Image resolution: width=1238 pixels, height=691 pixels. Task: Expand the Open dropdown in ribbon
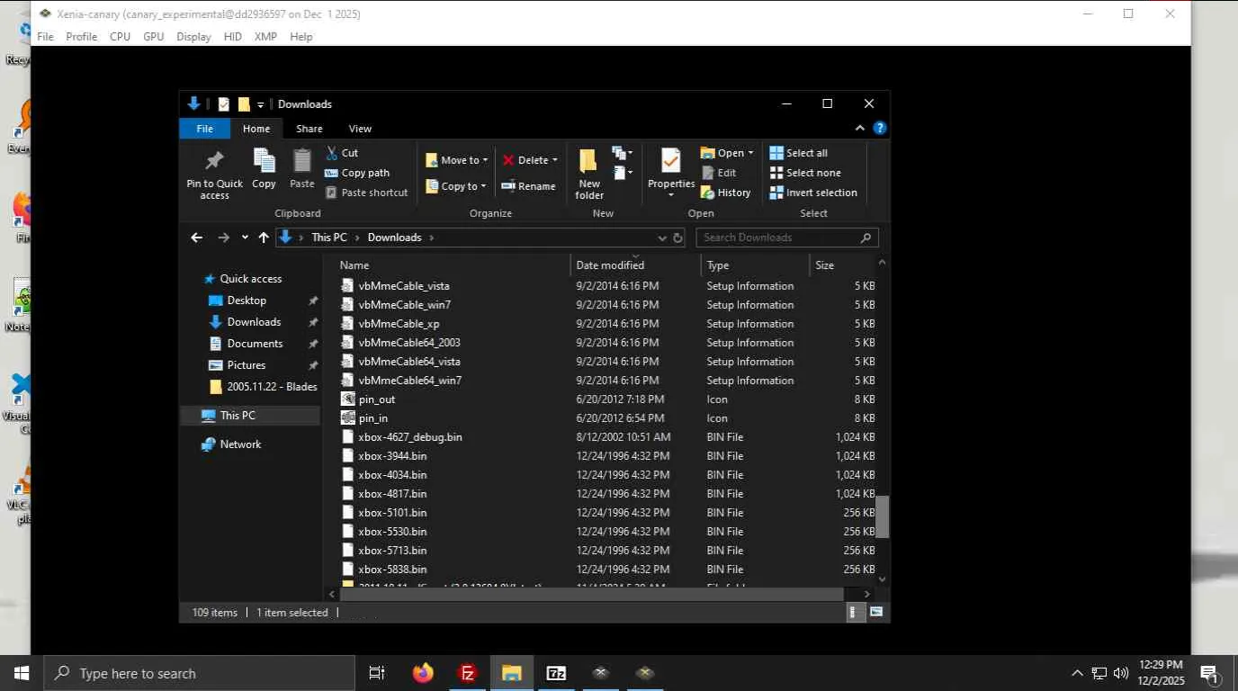click(727, 153)
